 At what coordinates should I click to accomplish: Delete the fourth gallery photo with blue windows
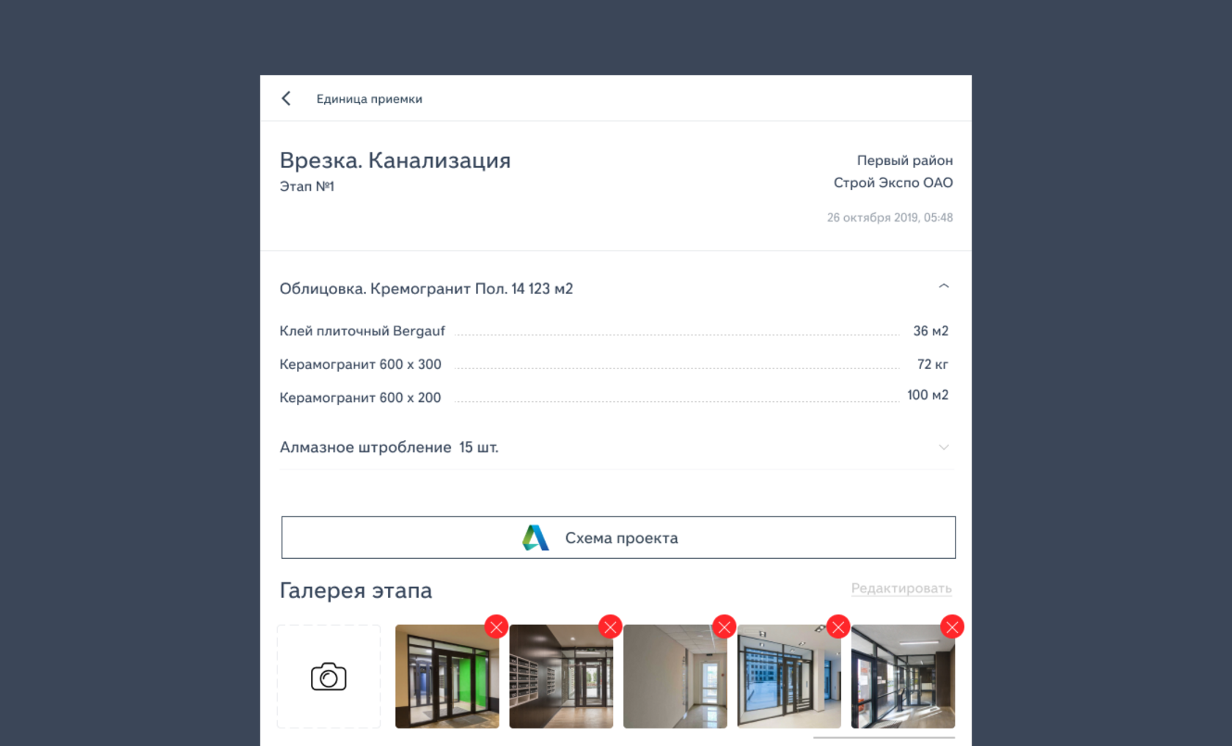tap(838, 626)
